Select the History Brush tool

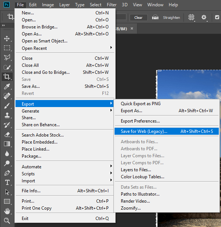(7, 125)
